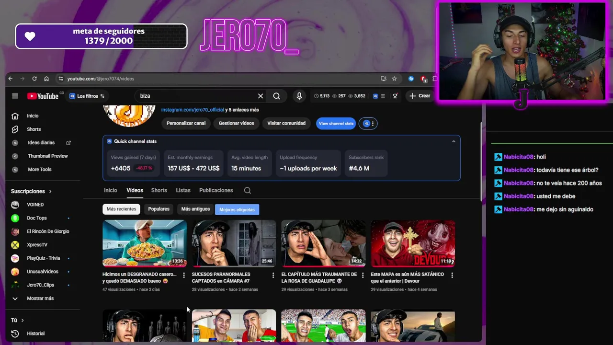Filter videos by Populares
The image size is (613, 345).
point(159,209)
